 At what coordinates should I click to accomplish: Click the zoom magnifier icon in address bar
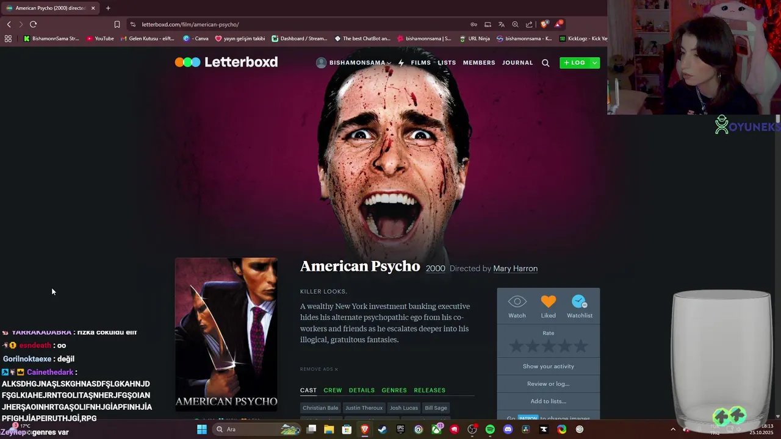tap(515, 24)
